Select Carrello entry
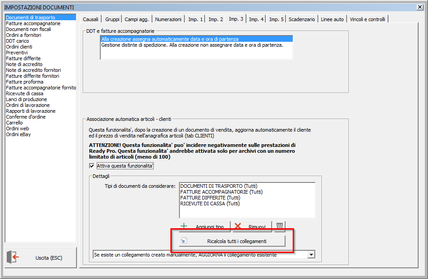This screenshot has height=279, width=428. point(40,123)
